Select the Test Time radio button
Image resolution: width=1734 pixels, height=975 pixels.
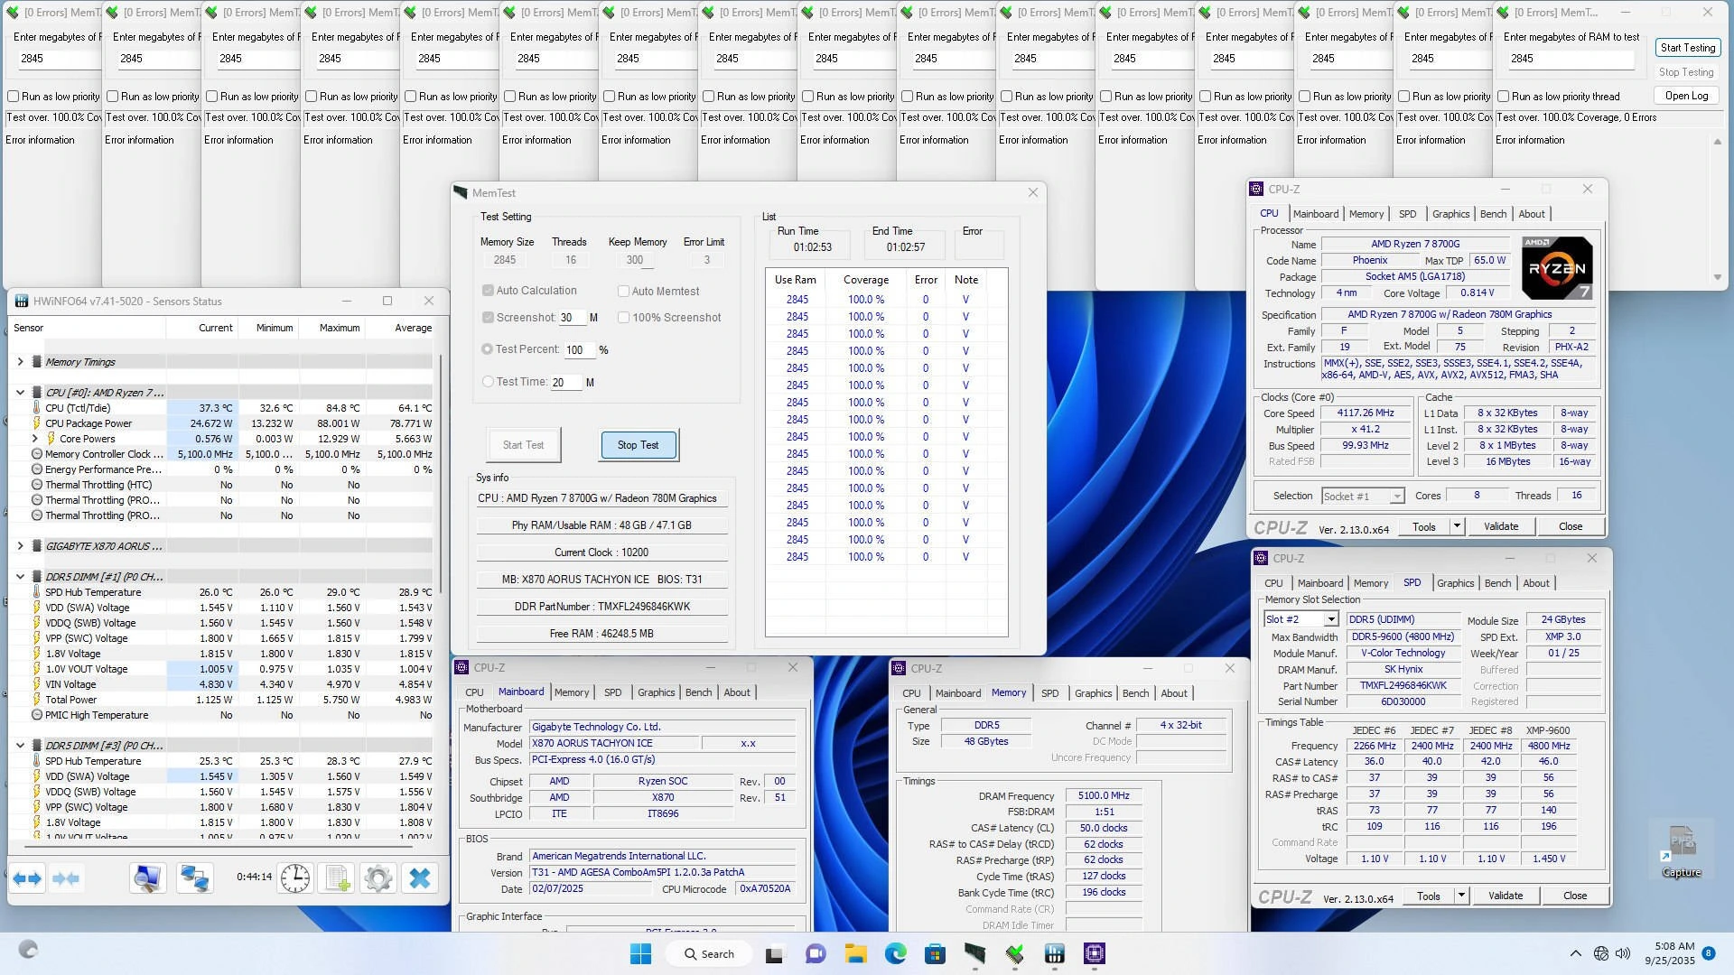coord(488,382)
